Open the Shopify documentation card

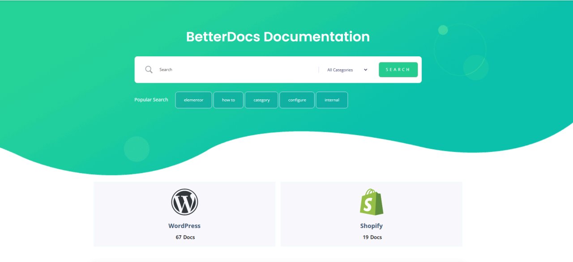(372, 214)
